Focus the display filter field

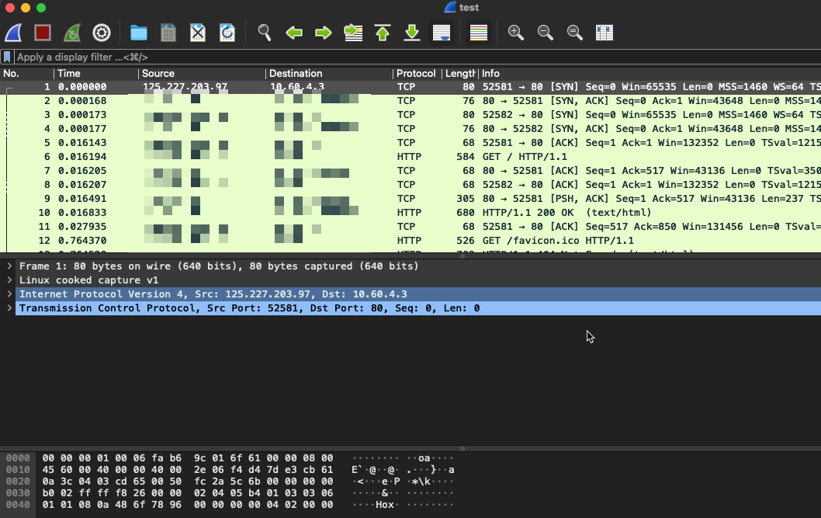click(x=417, y=57)
